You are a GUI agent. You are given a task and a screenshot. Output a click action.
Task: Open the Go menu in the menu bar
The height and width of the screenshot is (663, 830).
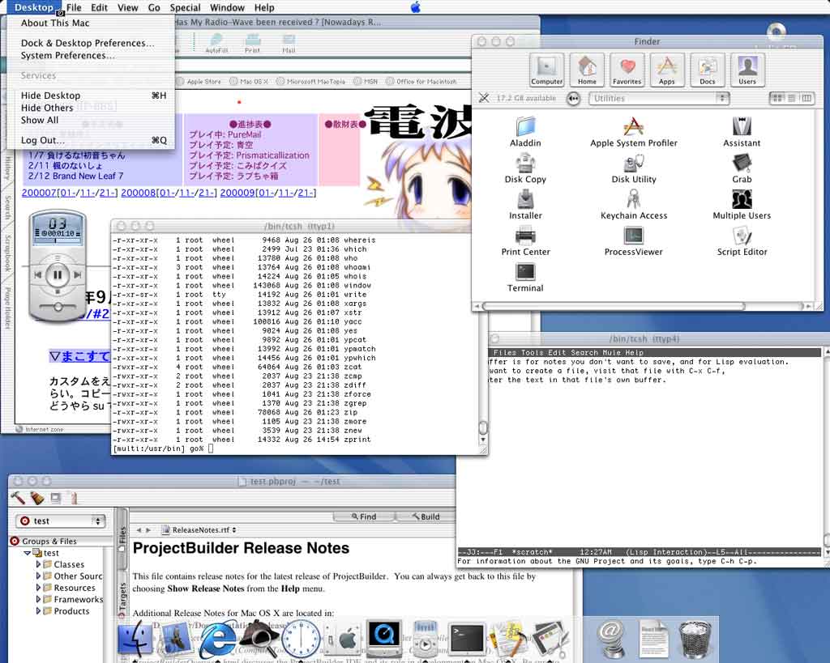[154, 7]
